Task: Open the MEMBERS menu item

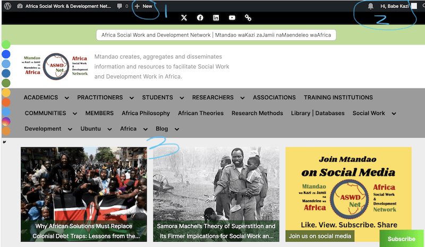Action: 99,113
